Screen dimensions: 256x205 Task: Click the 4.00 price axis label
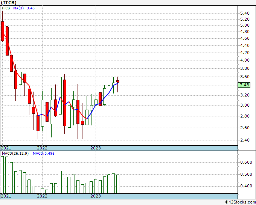(245, 60)
